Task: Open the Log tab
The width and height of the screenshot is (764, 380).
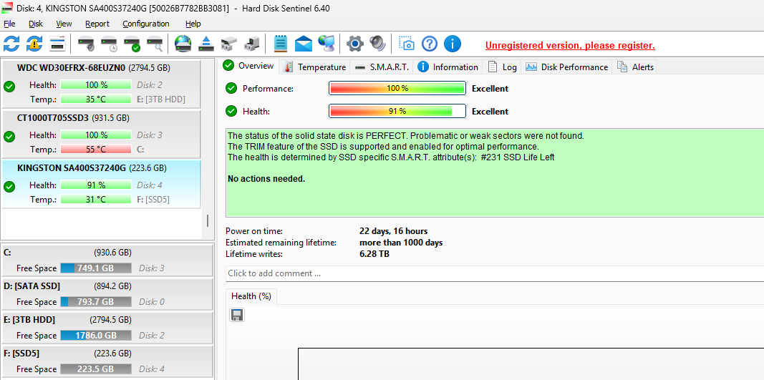Action: 502,67
